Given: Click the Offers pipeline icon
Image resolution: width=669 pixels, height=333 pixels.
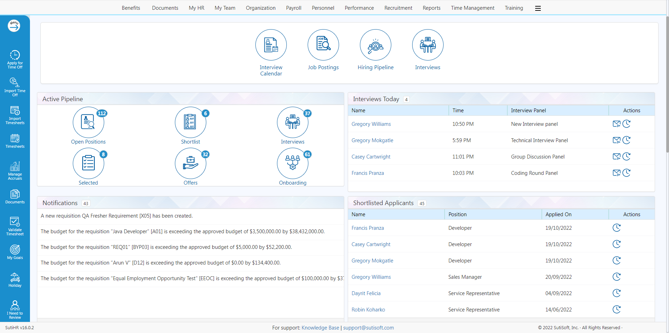Looking at the screenshot, I should pos(190,164).
